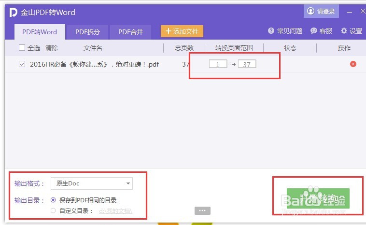Click the 状态 column header

coord(290,48)
